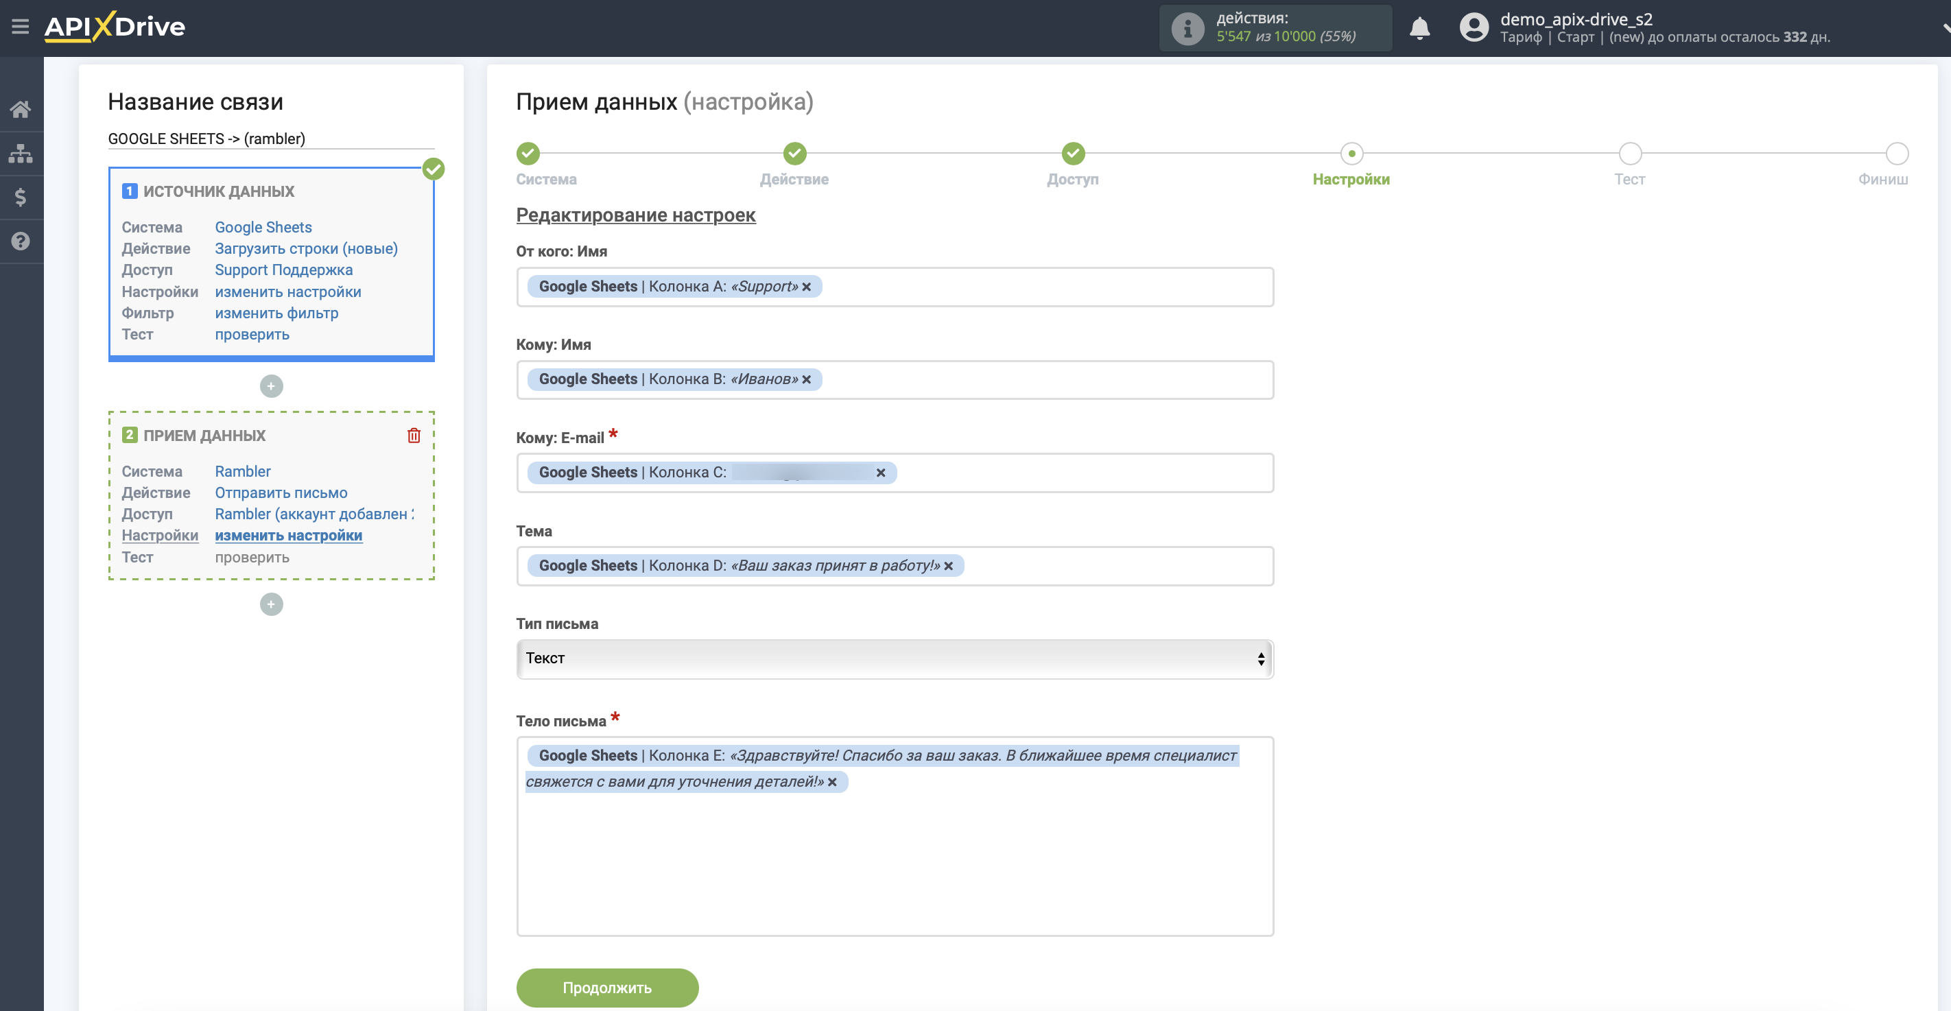Click inside Кому: Имя field
Screen dimensions: 1951x1011
pyautogui.click(x=895, y=379)
